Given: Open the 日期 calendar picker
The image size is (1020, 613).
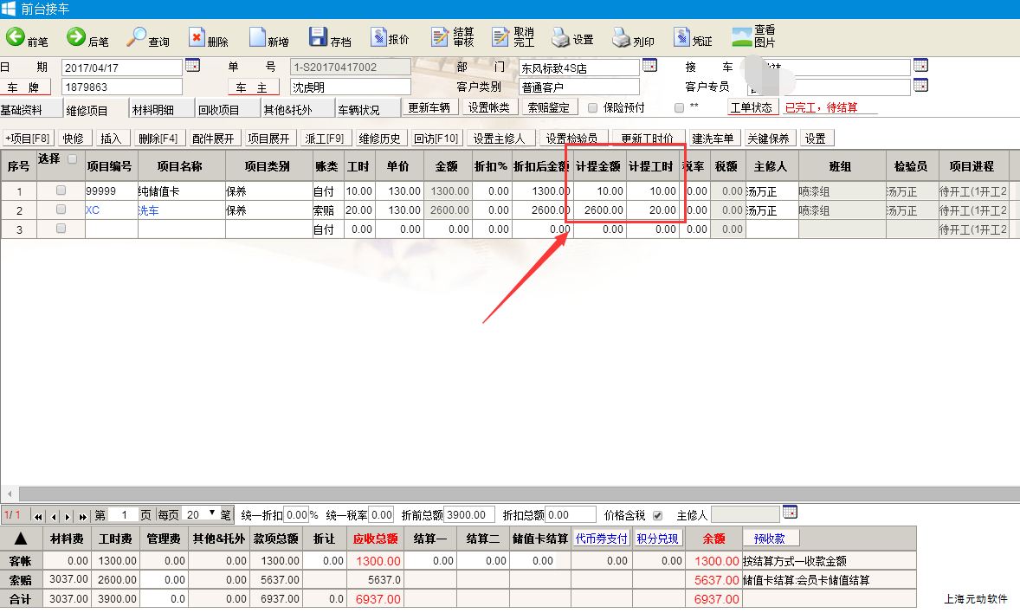Looking at the screenshot, I should tap(192, 65).
